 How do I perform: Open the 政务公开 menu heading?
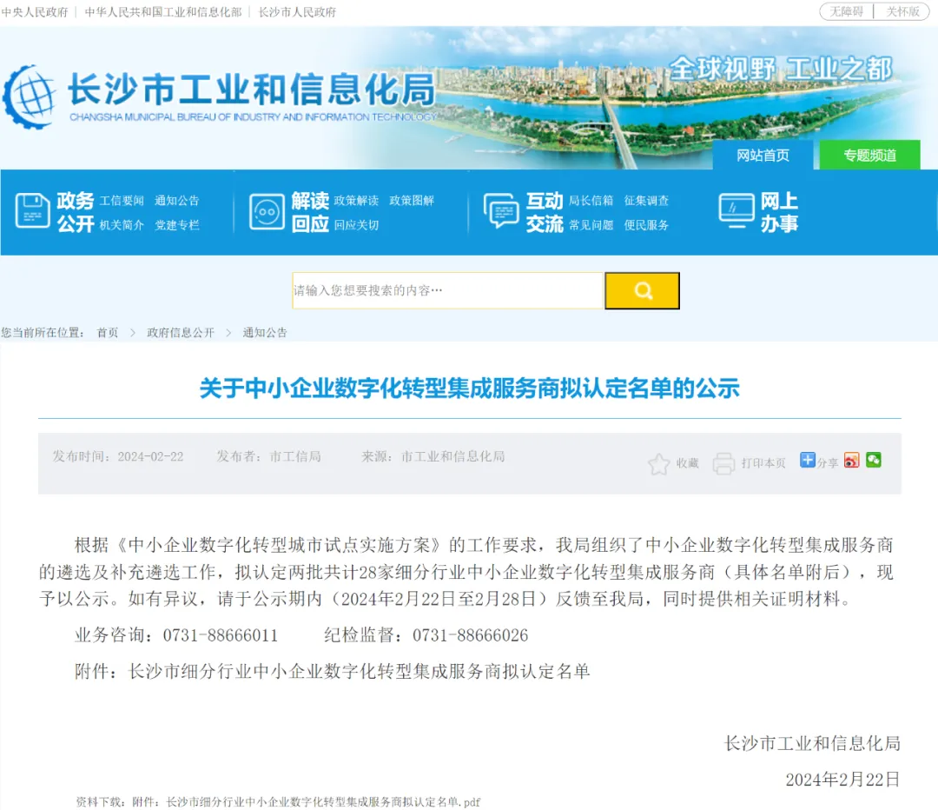(x=76, y=212)
